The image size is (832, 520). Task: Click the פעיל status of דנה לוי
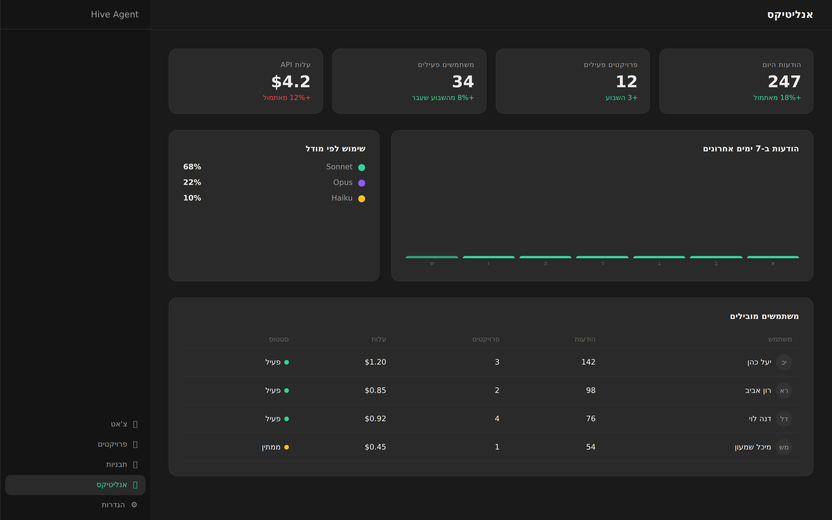click(x=277, y=419)
